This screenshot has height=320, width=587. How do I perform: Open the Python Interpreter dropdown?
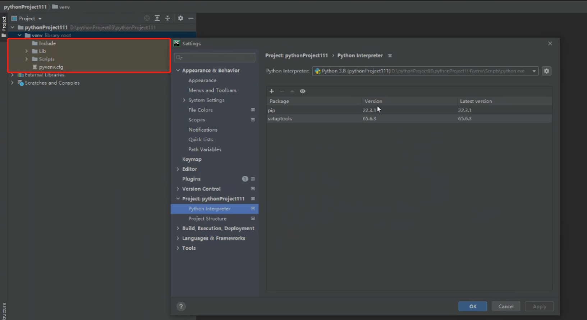tap(425, 71)
